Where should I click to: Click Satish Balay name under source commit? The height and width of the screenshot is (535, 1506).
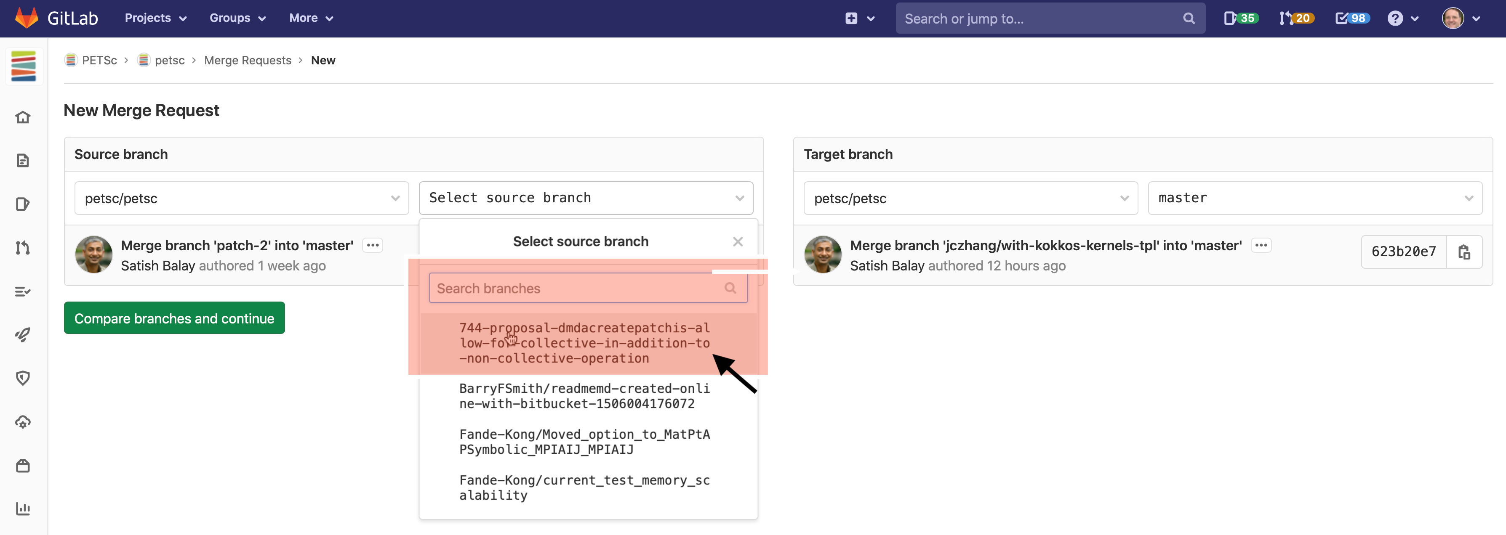(x=158, y=266)
